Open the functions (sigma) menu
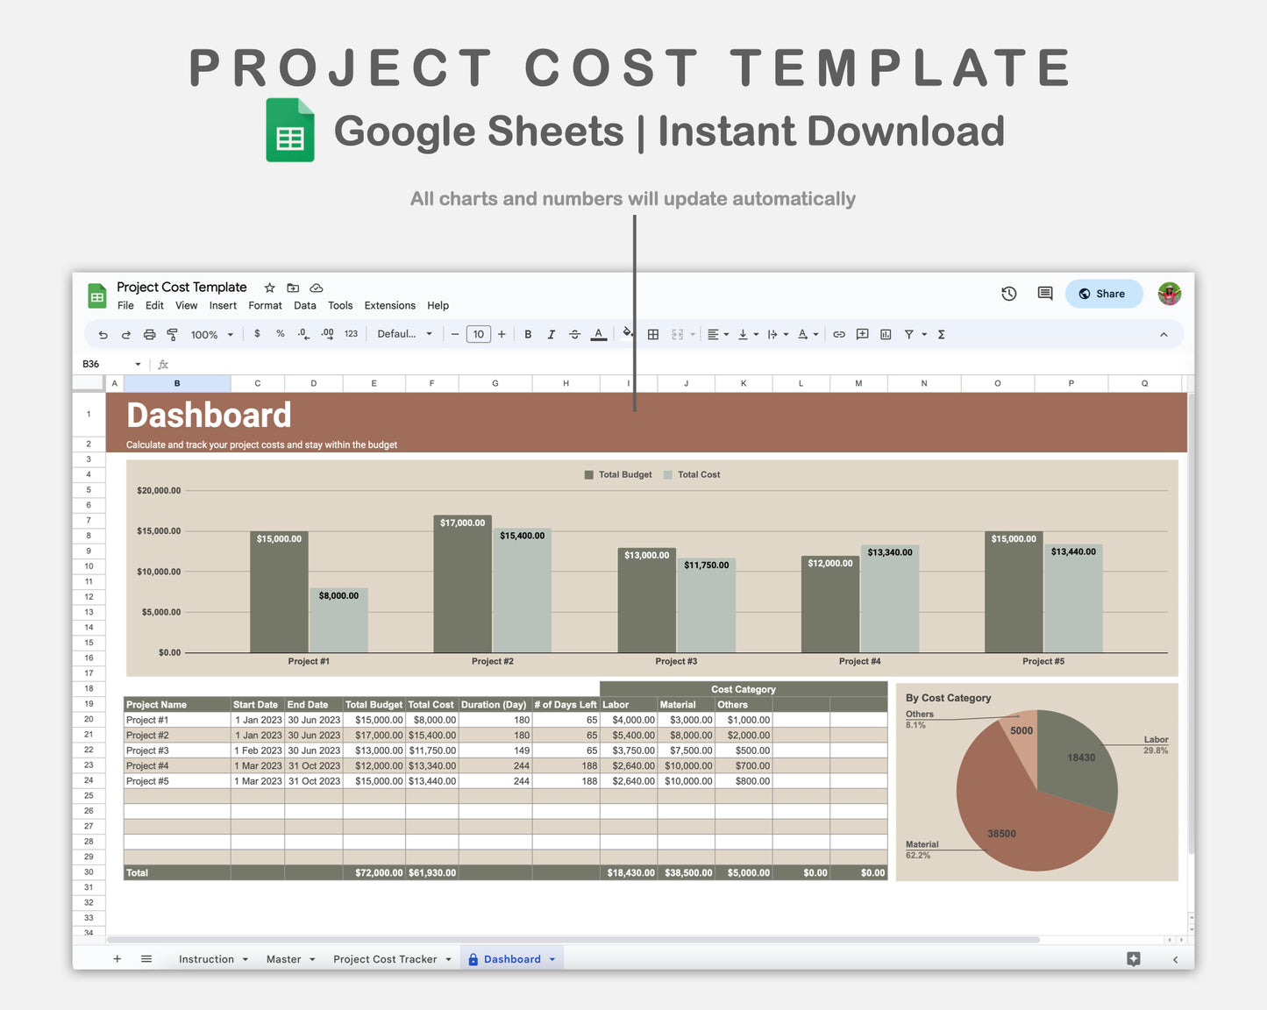1267x1010 pixels. [941, 334]
